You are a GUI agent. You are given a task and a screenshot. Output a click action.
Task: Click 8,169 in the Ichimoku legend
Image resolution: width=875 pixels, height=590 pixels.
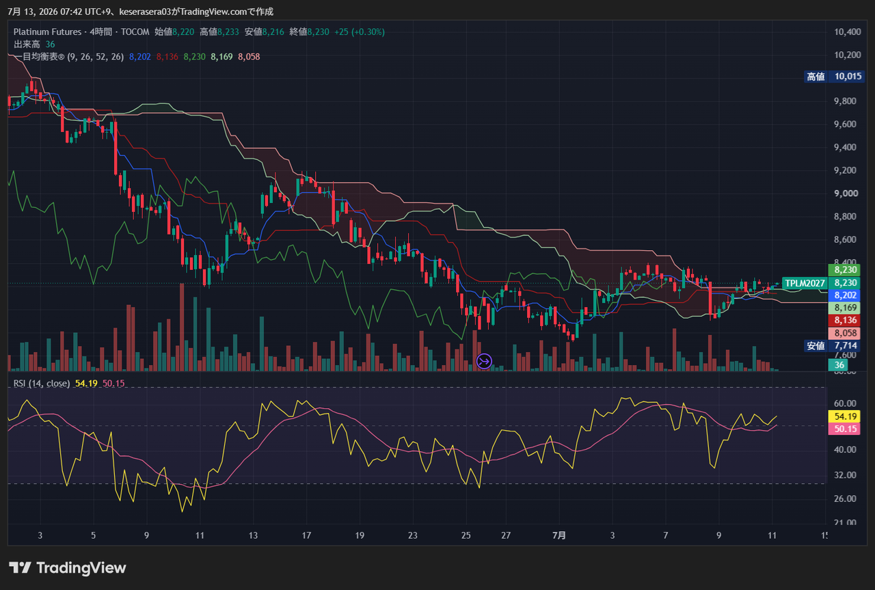221,57
